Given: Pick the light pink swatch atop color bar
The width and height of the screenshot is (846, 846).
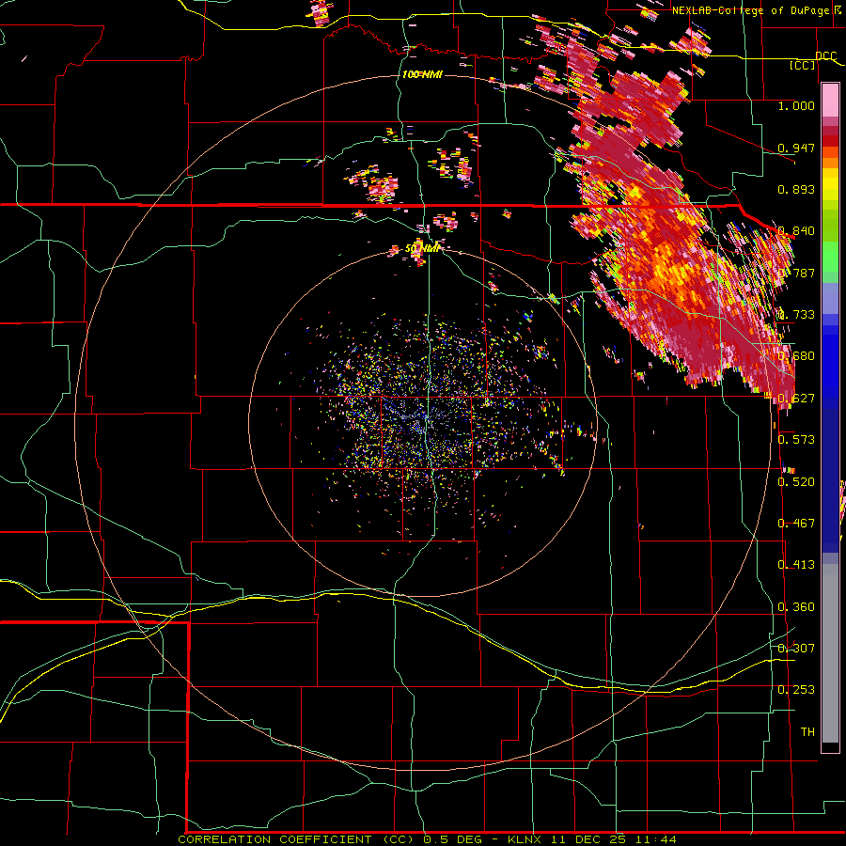Looking at the screenshot, I should click(x=830, y=100).
